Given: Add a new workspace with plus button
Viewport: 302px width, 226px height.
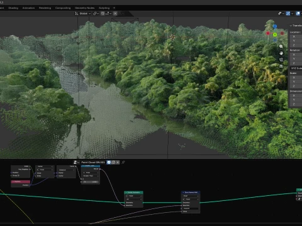Looking at the screenshot, I should pos(114,8).
